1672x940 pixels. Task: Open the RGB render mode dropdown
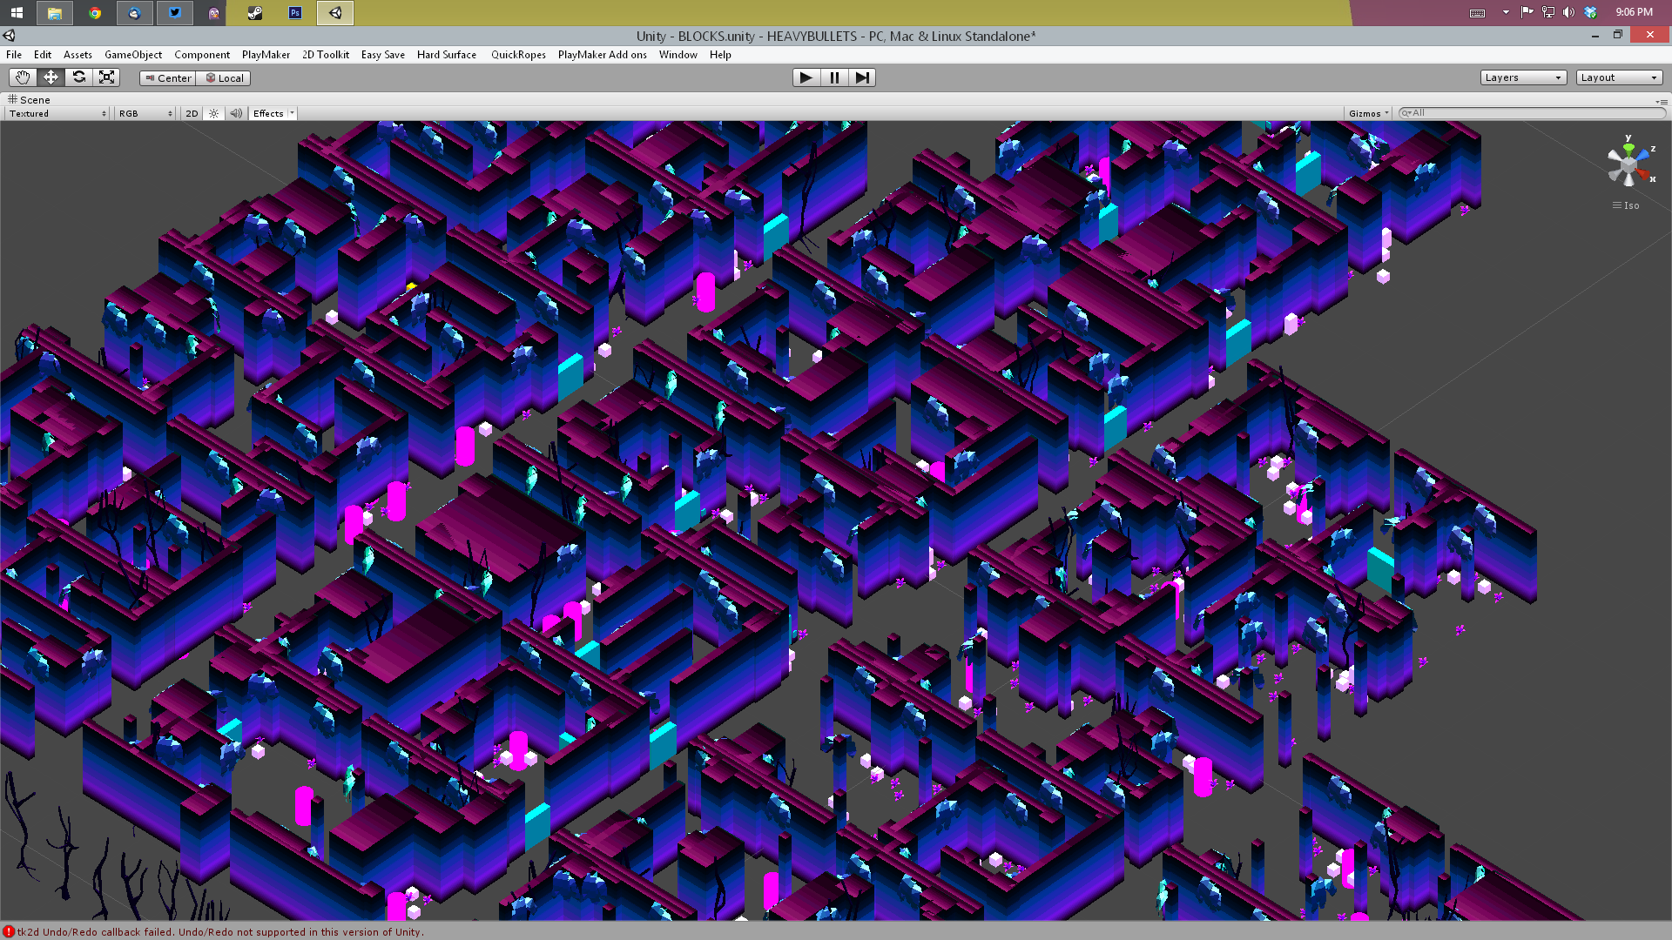[145, 113]
